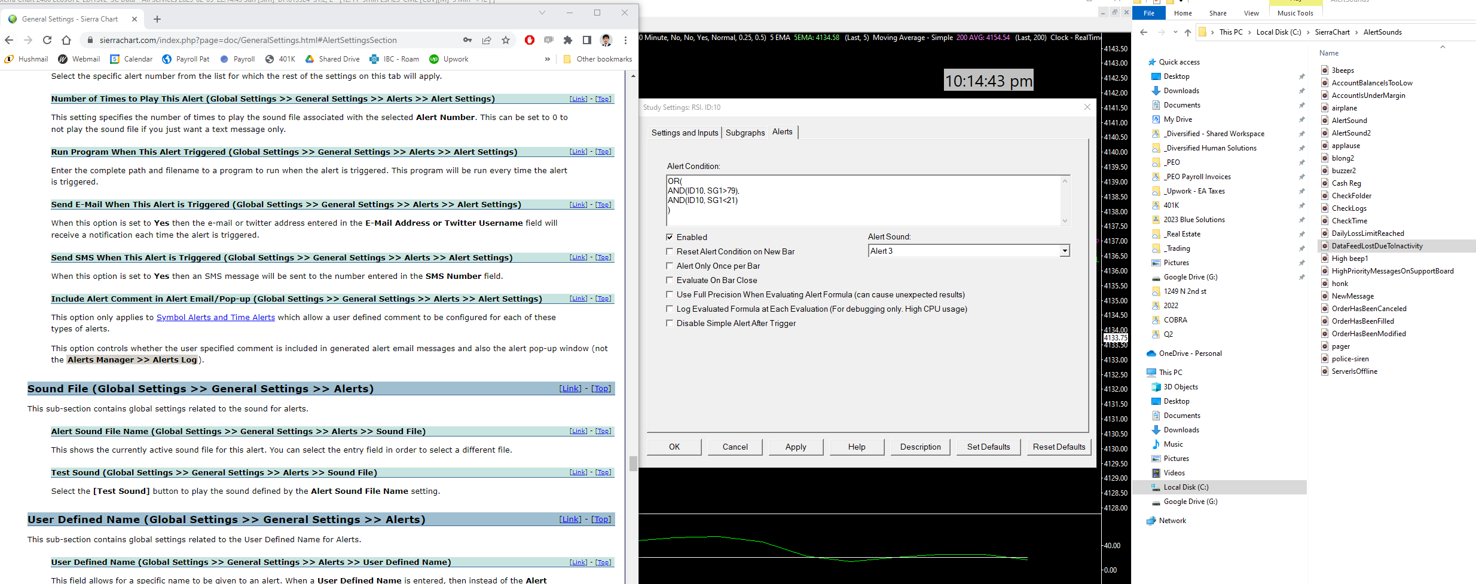Click the browser page vertical scrollbar thumb
The width and height of the screenshot is (1476, 584).
[633, 463]
